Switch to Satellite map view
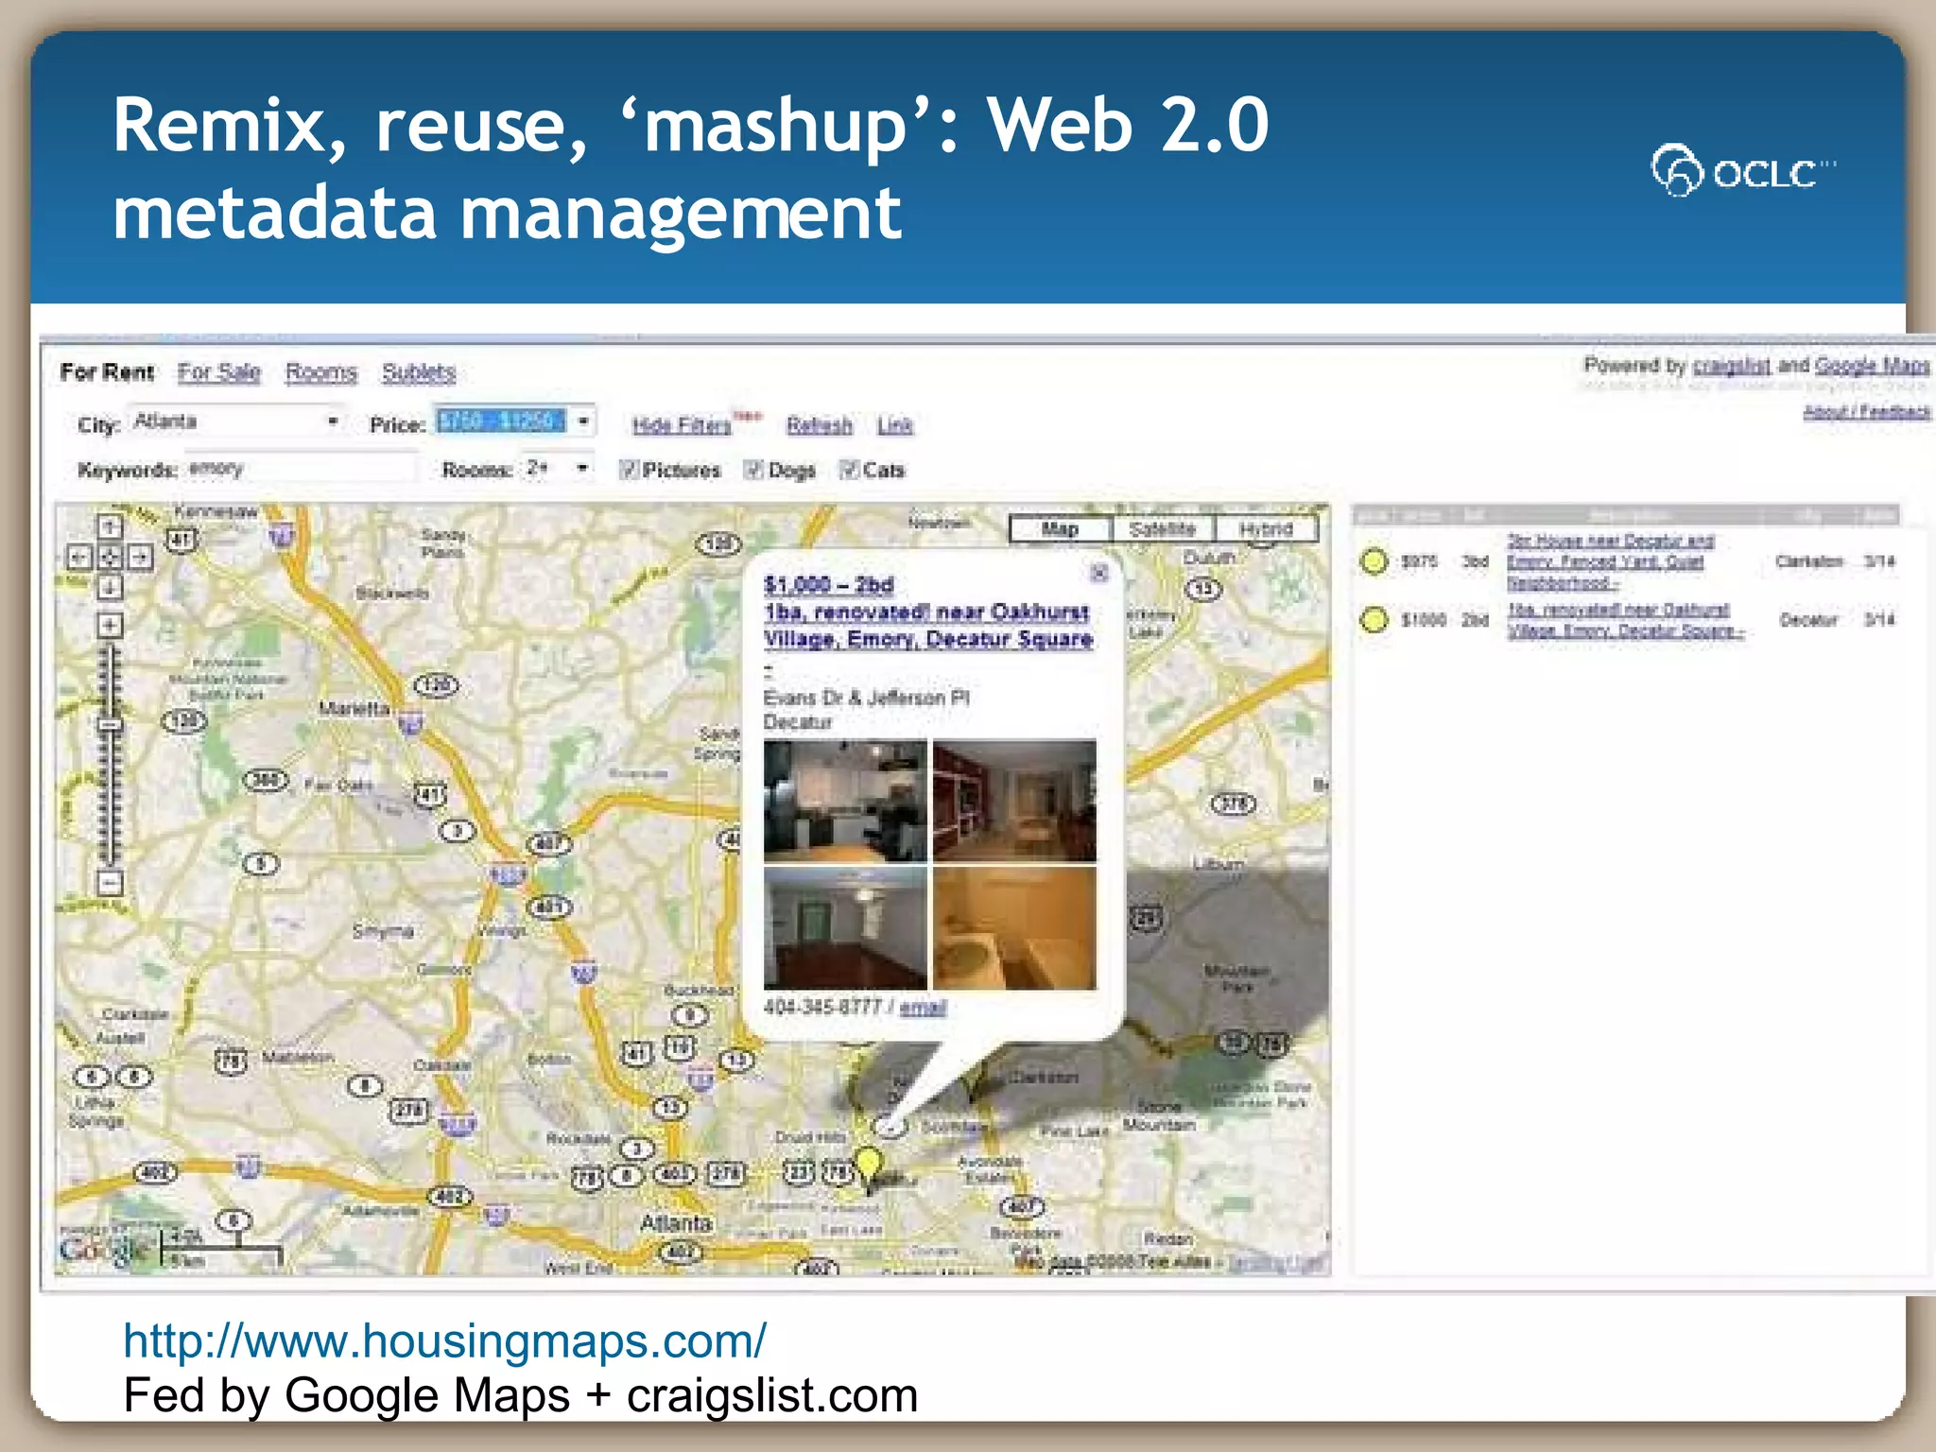This screenshot has height=1452, width=1936. point(1163,529)
